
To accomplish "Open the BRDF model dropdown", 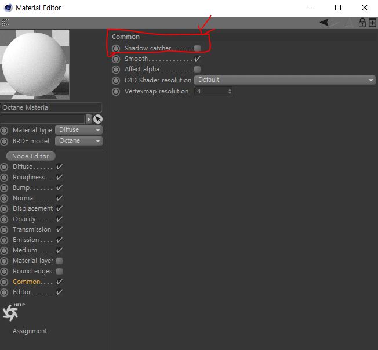I will coord(79,141).
